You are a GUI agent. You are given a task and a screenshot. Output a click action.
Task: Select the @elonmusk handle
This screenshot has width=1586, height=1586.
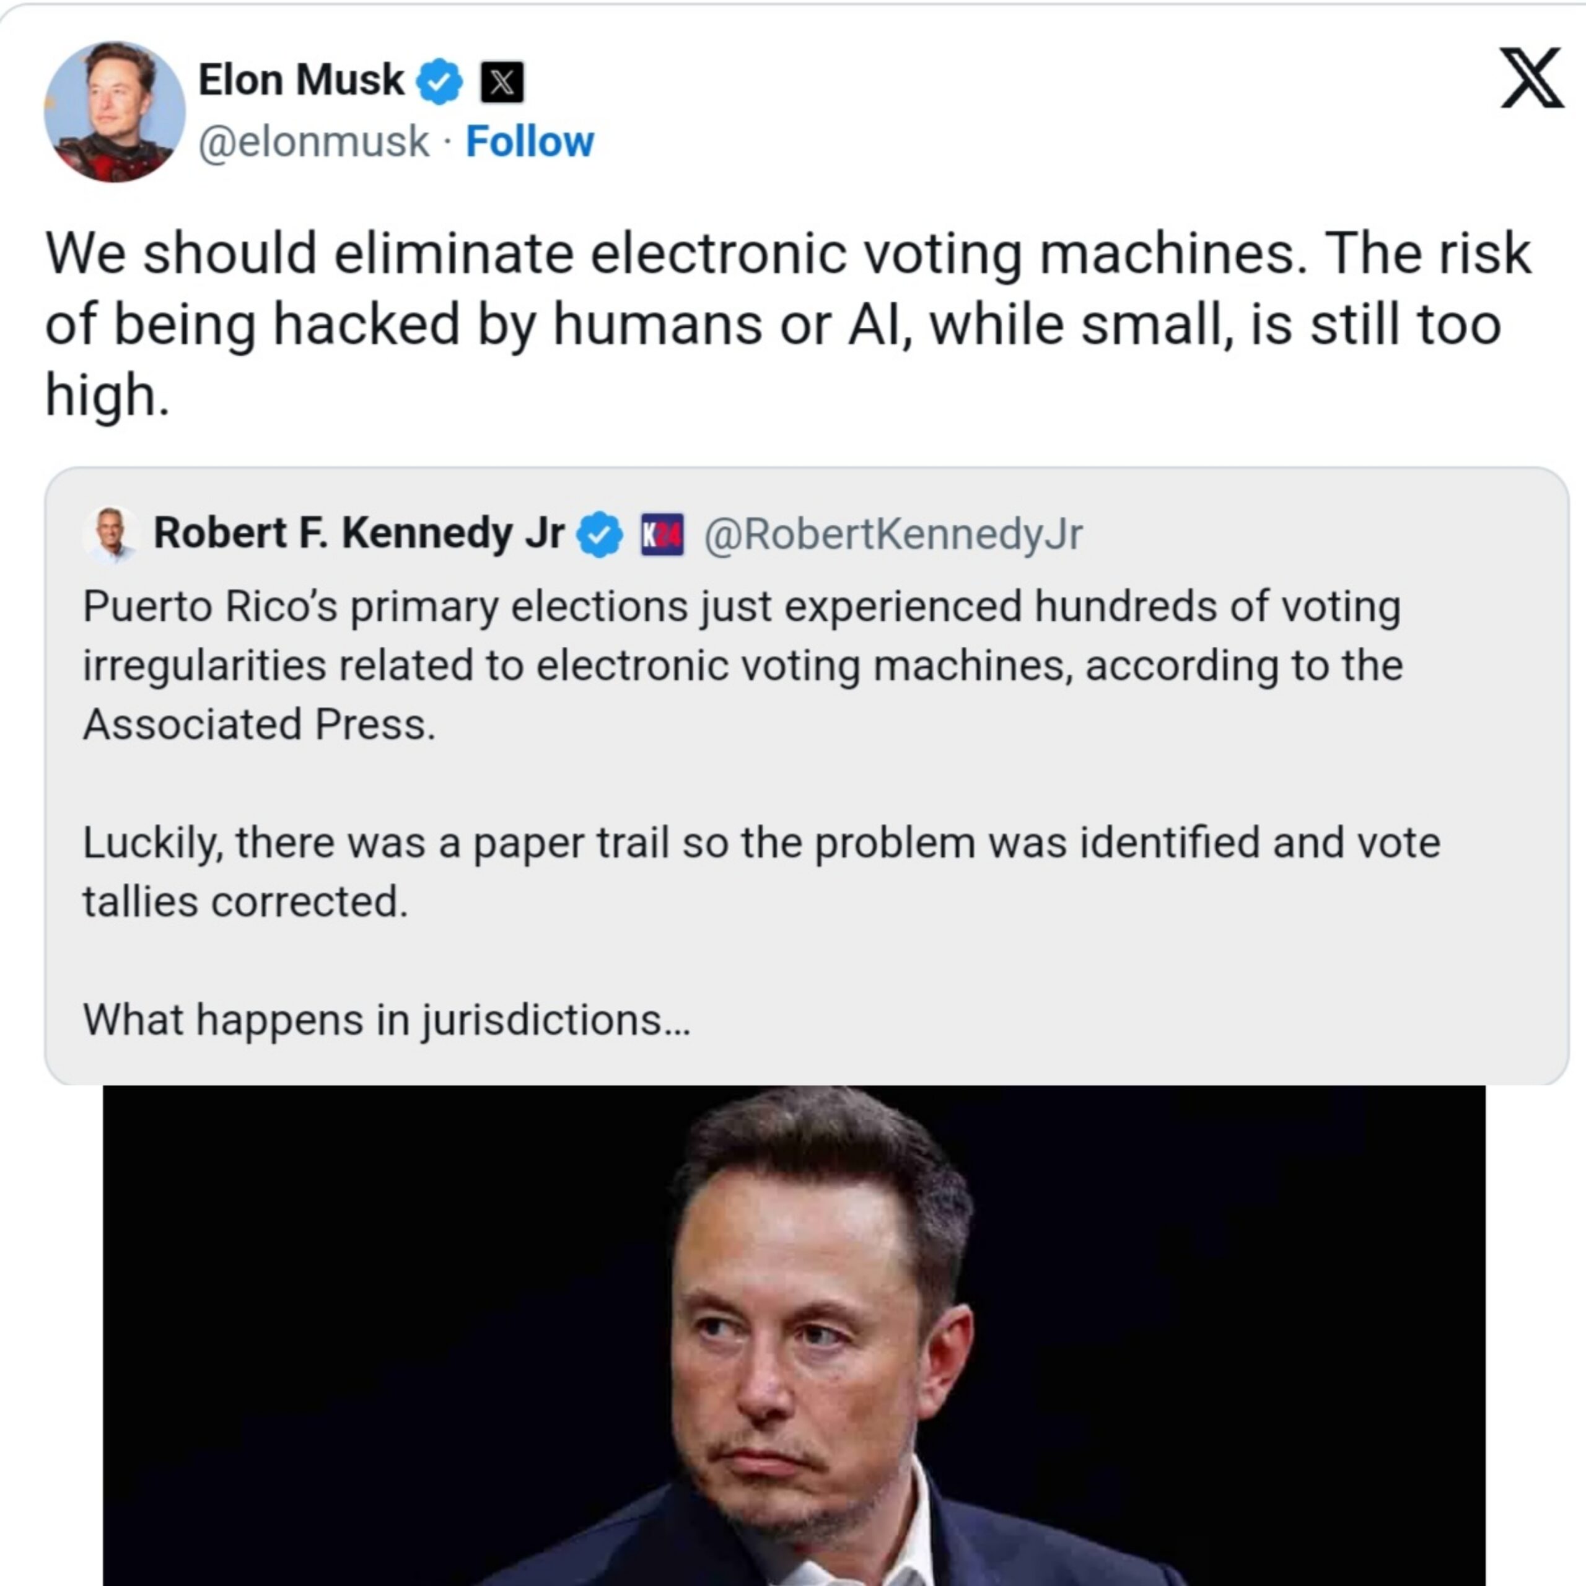click(314, 142)
